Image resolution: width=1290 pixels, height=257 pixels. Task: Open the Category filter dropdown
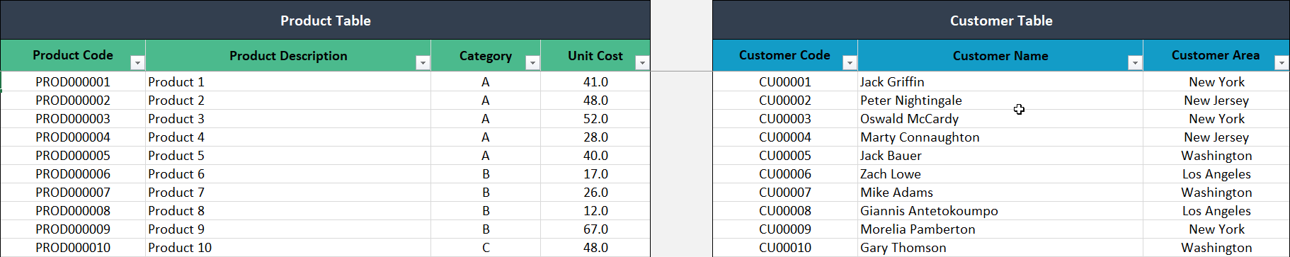click(x=532, y=63)
